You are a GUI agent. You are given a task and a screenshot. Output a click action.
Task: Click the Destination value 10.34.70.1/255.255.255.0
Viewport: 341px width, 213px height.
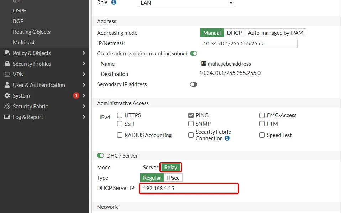tap(230, 73)
